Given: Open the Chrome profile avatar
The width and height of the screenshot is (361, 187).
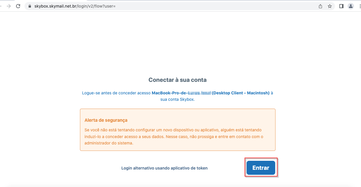Looking at the screenshot, I should [x=351, y=6].
